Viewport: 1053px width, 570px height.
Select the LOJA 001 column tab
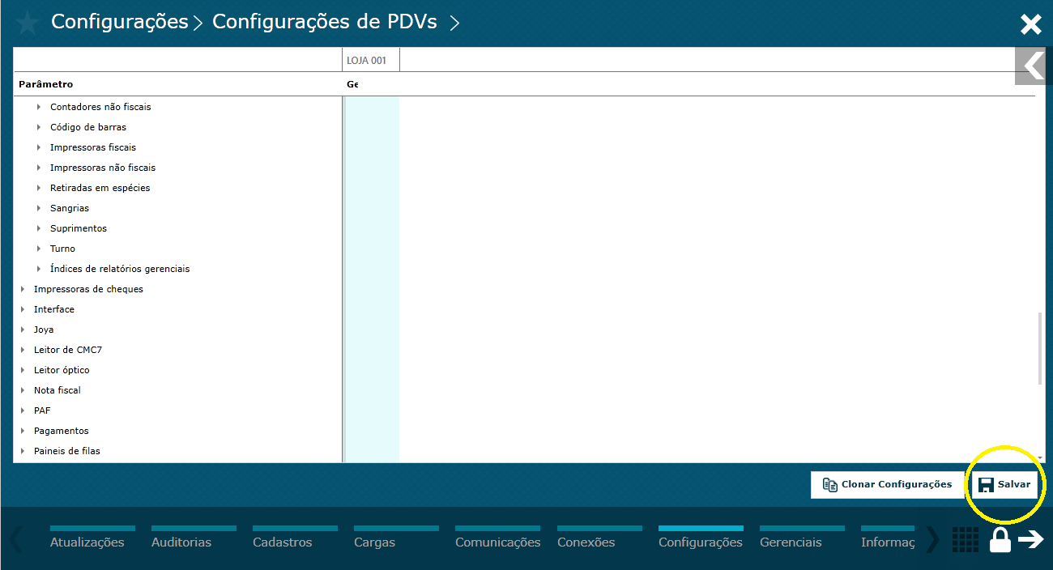pos(371,60)
